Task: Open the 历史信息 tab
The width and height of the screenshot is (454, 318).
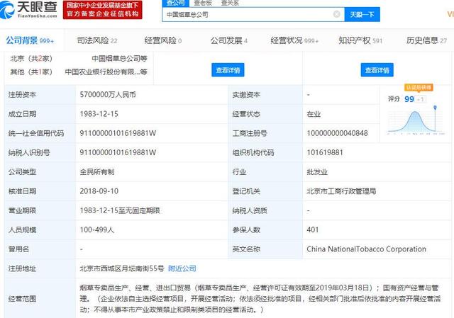Action: click(426, 40)
